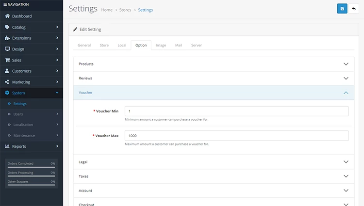Click the Catalog tag icon

click(x=7, y=27)
